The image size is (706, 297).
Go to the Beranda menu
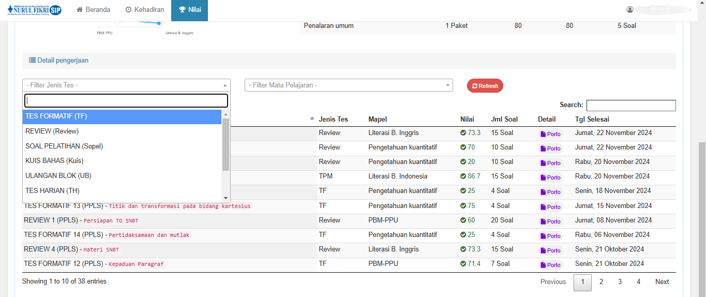pos(94,10)
